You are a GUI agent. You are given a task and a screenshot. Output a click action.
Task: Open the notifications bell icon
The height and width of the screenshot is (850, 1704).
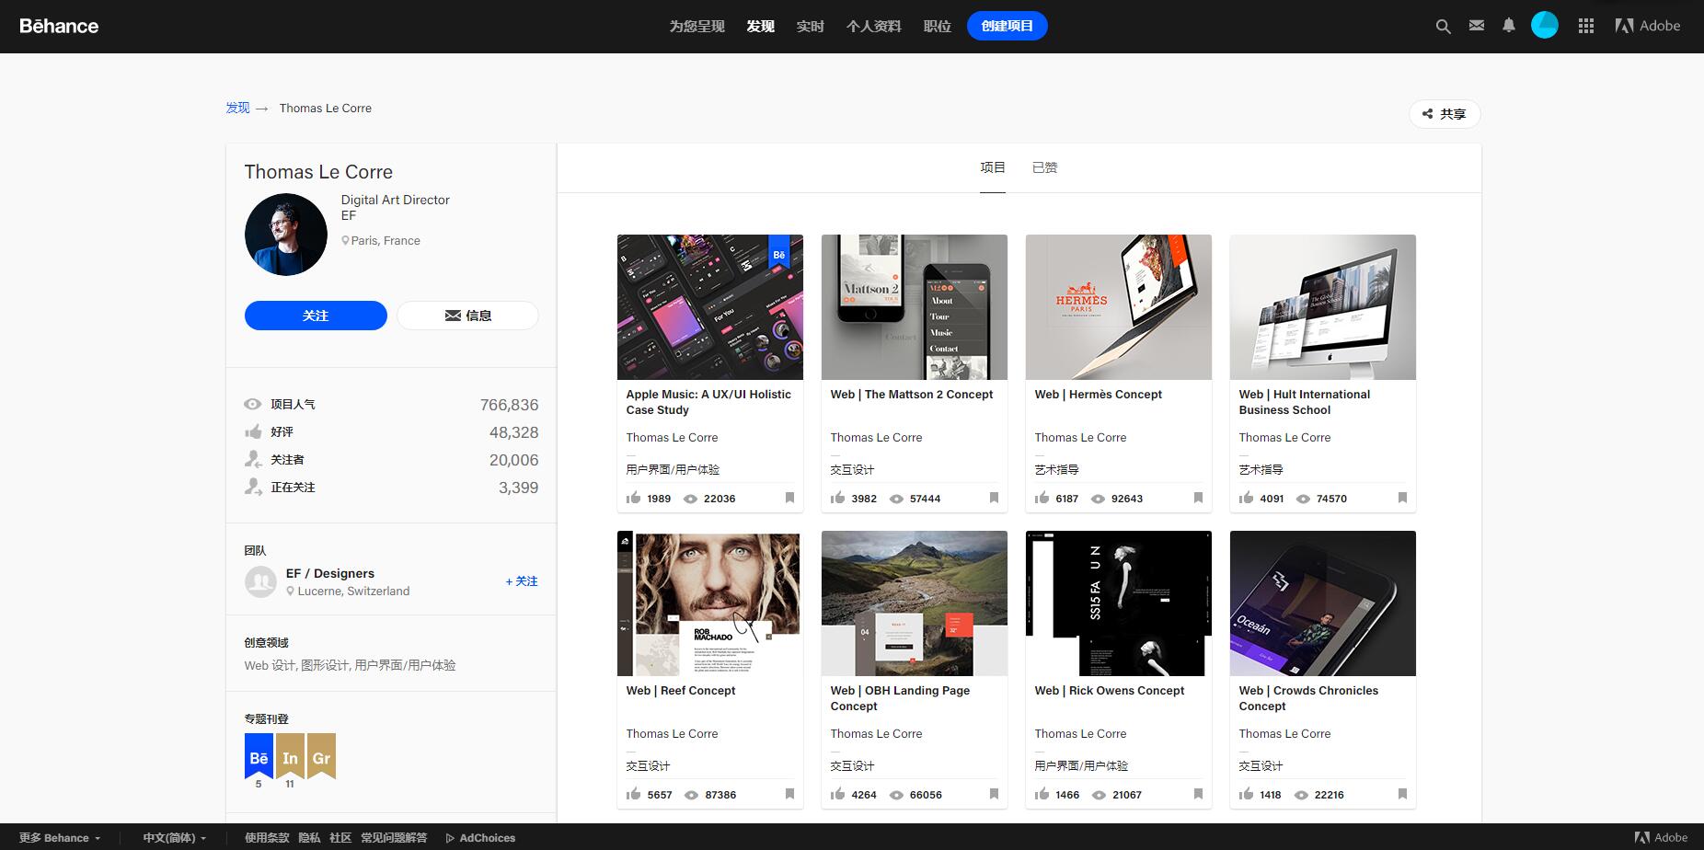click(x=1509, y=26)
